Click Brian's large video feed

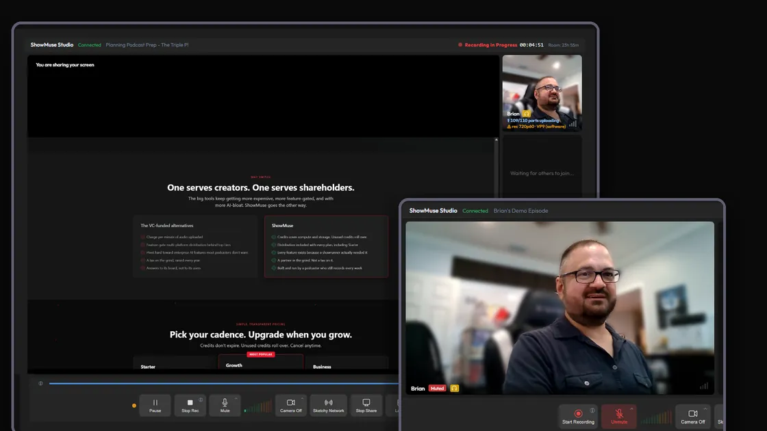click(x=559, y=308)
